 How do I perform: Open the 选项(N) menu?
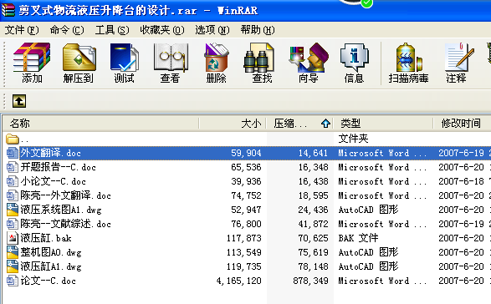(x=212, y=30)
